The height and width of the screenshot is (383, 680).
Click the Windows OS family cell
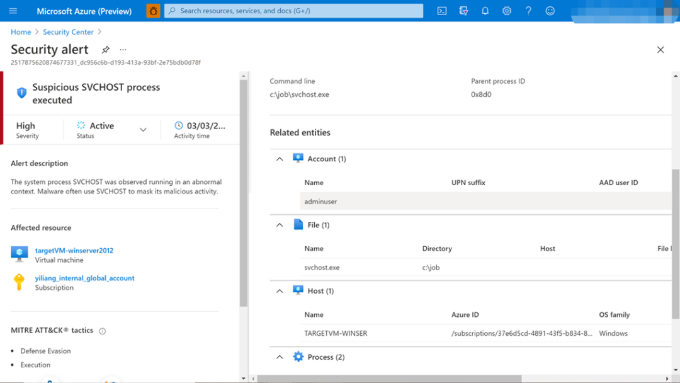(x=613, y=333)
